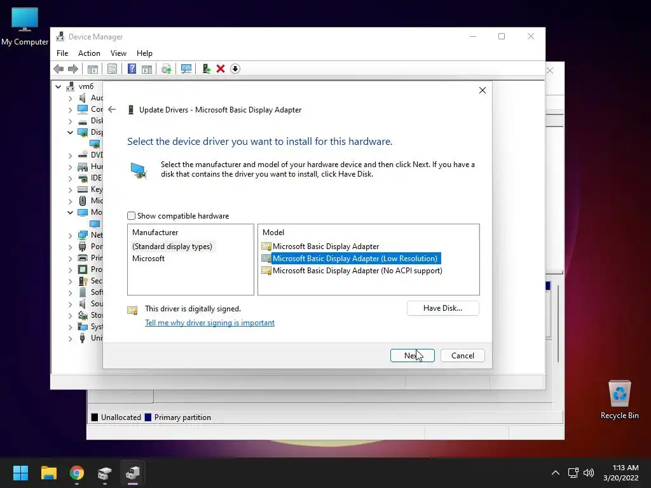Expand the DVD drives tree node
Image resolution: width=651 pixels, height=488 pixels.
tap(70, 155)
